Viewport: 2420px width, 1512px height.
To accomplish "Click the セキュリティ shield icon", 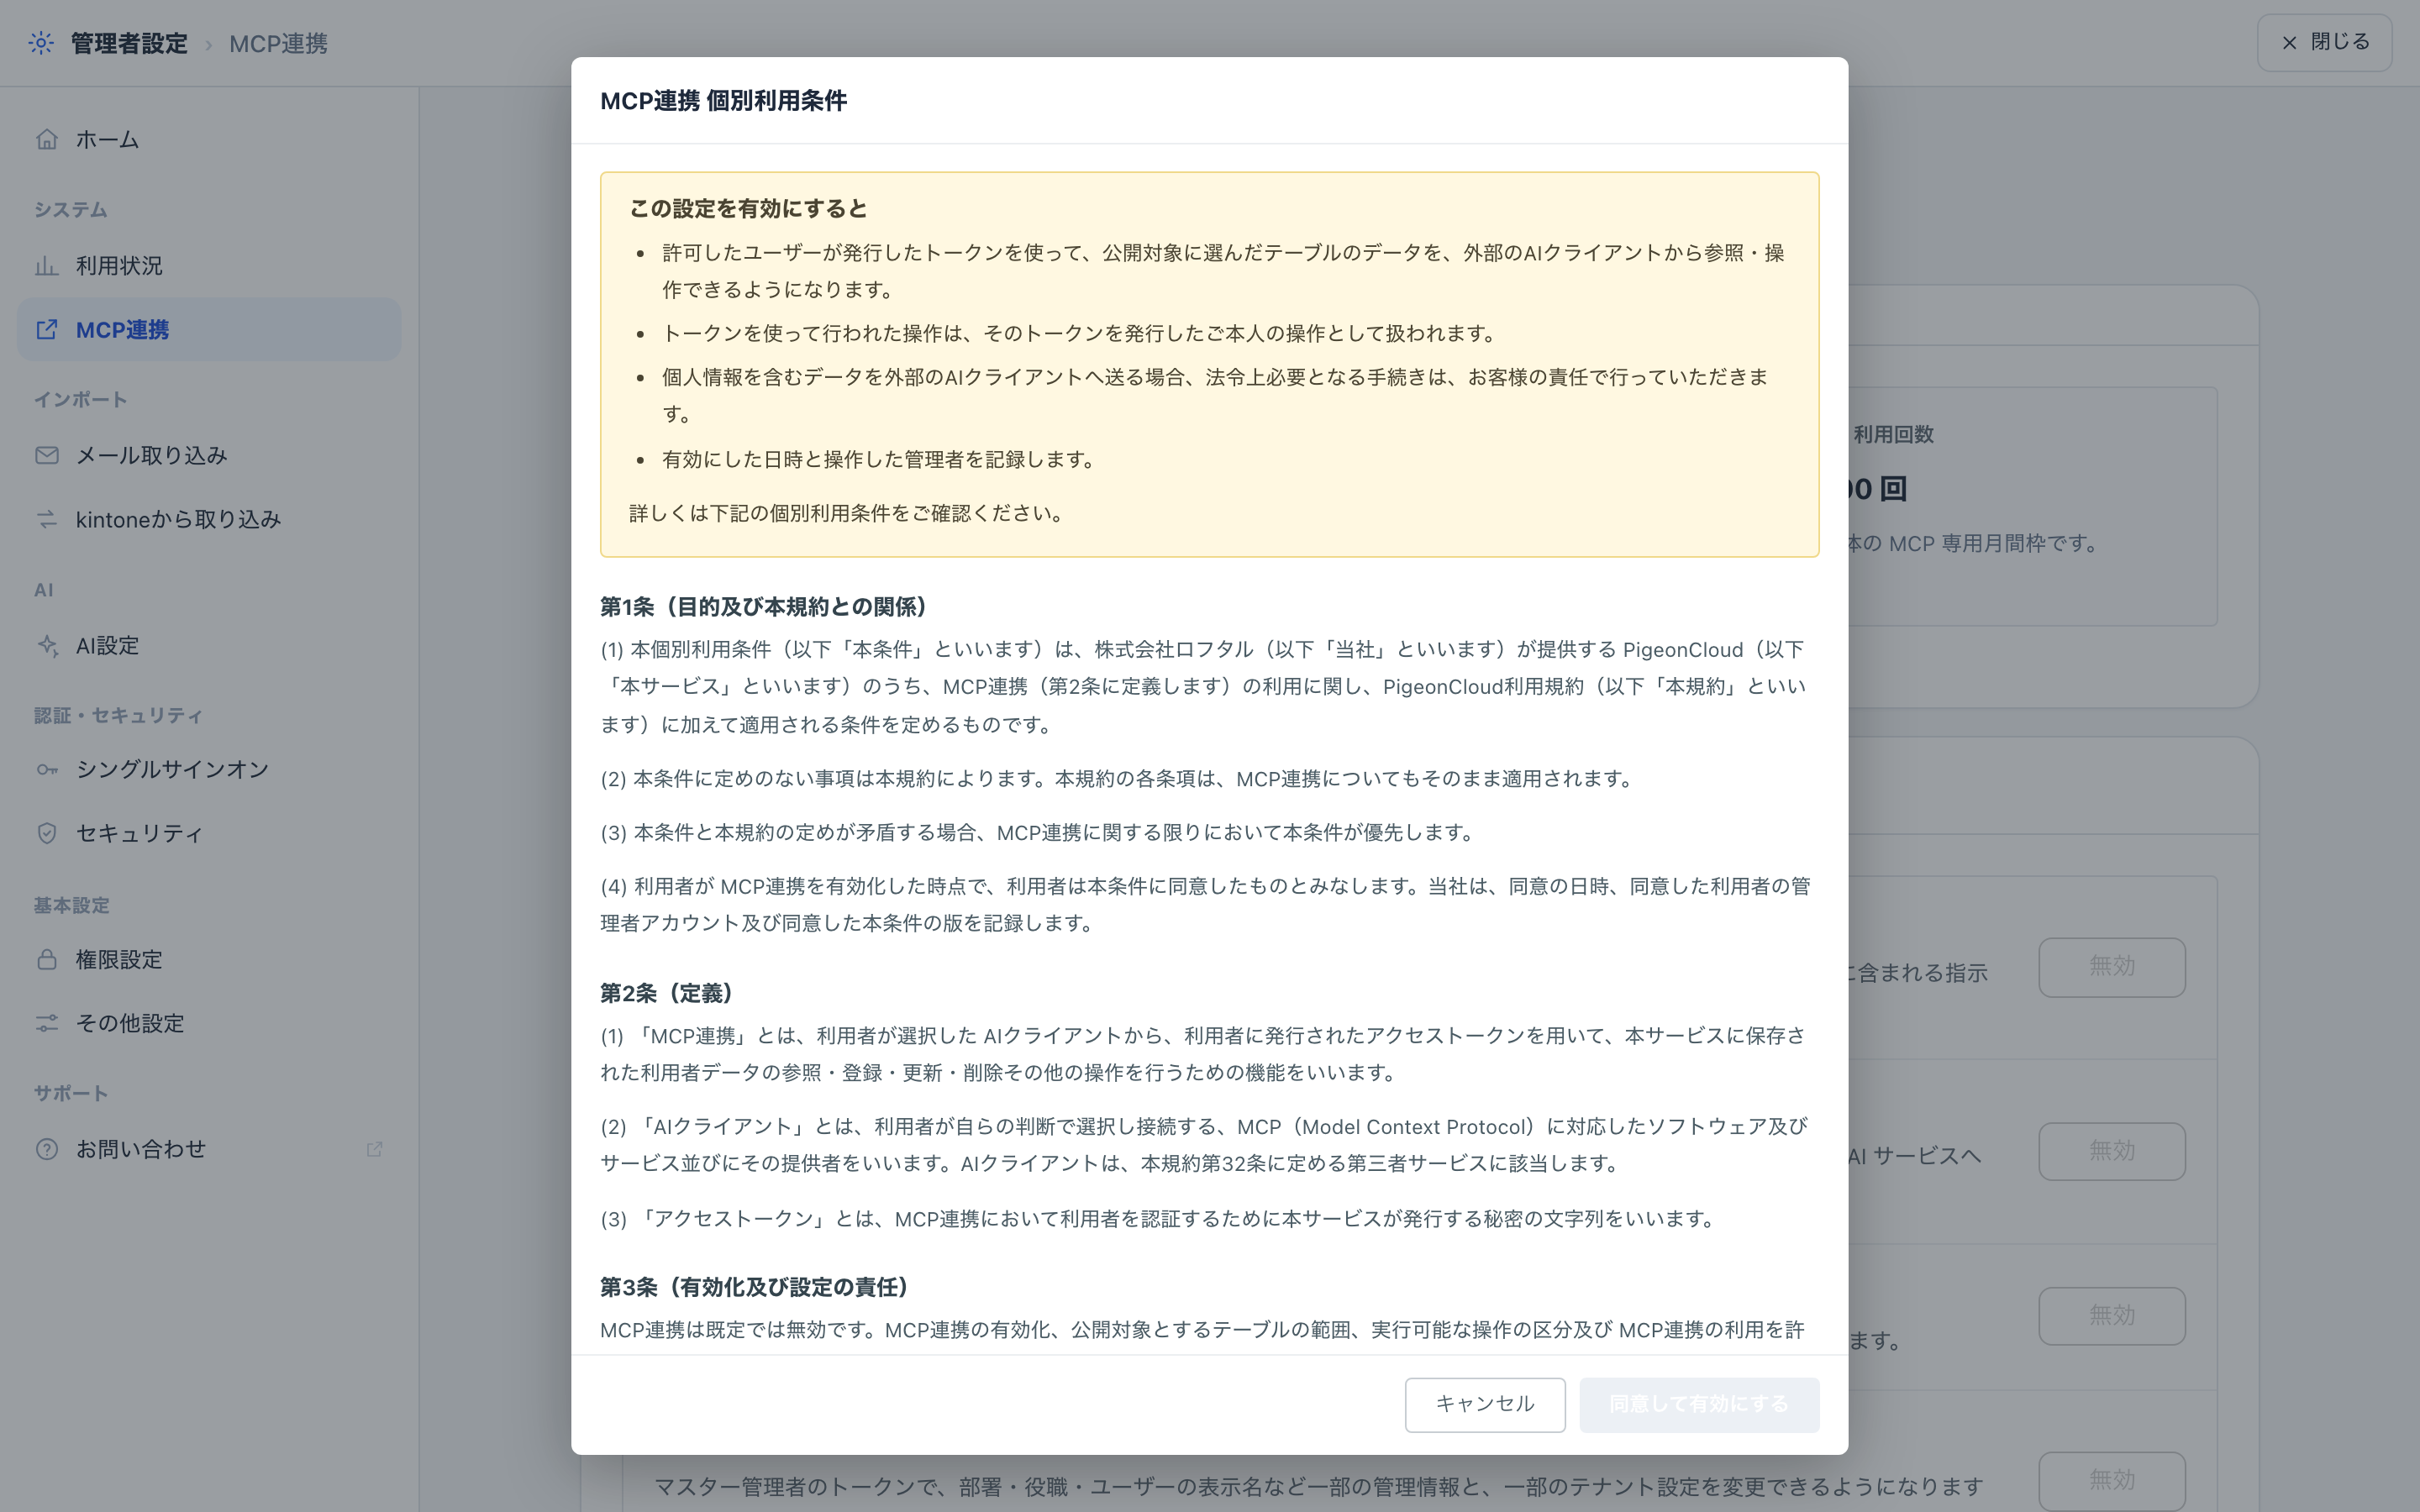I will click(x=47, y=833).
